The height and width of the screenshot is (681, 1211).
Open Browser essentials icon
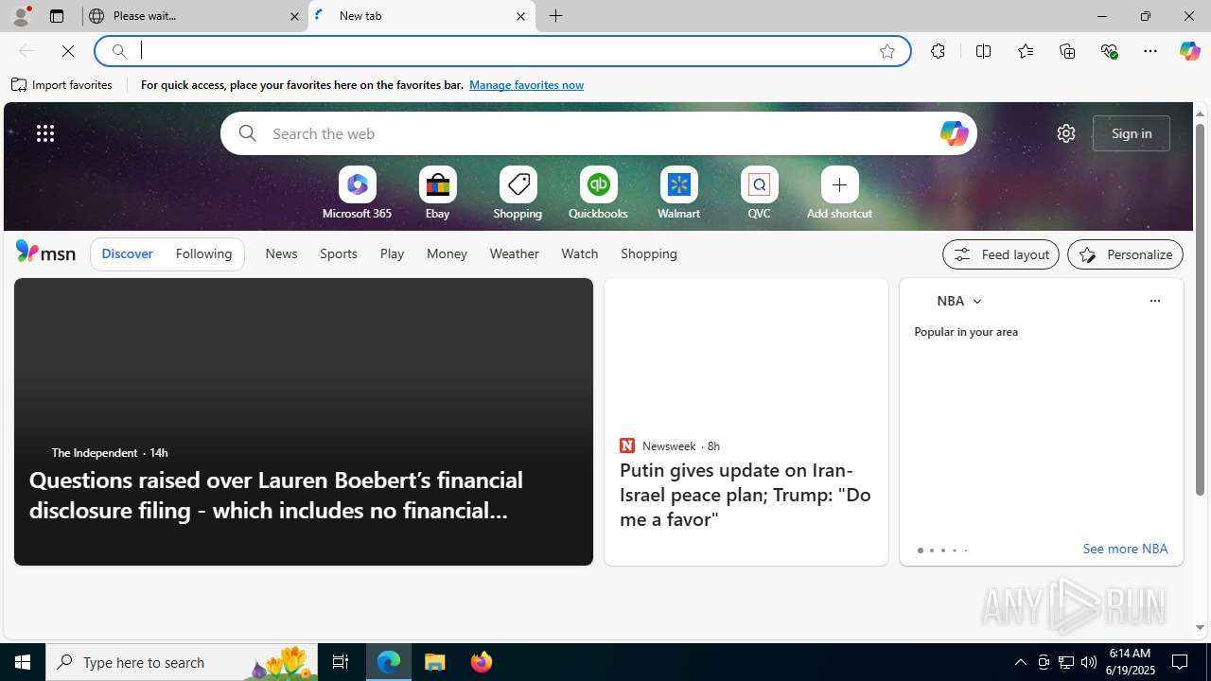(x=1110, y=51)
